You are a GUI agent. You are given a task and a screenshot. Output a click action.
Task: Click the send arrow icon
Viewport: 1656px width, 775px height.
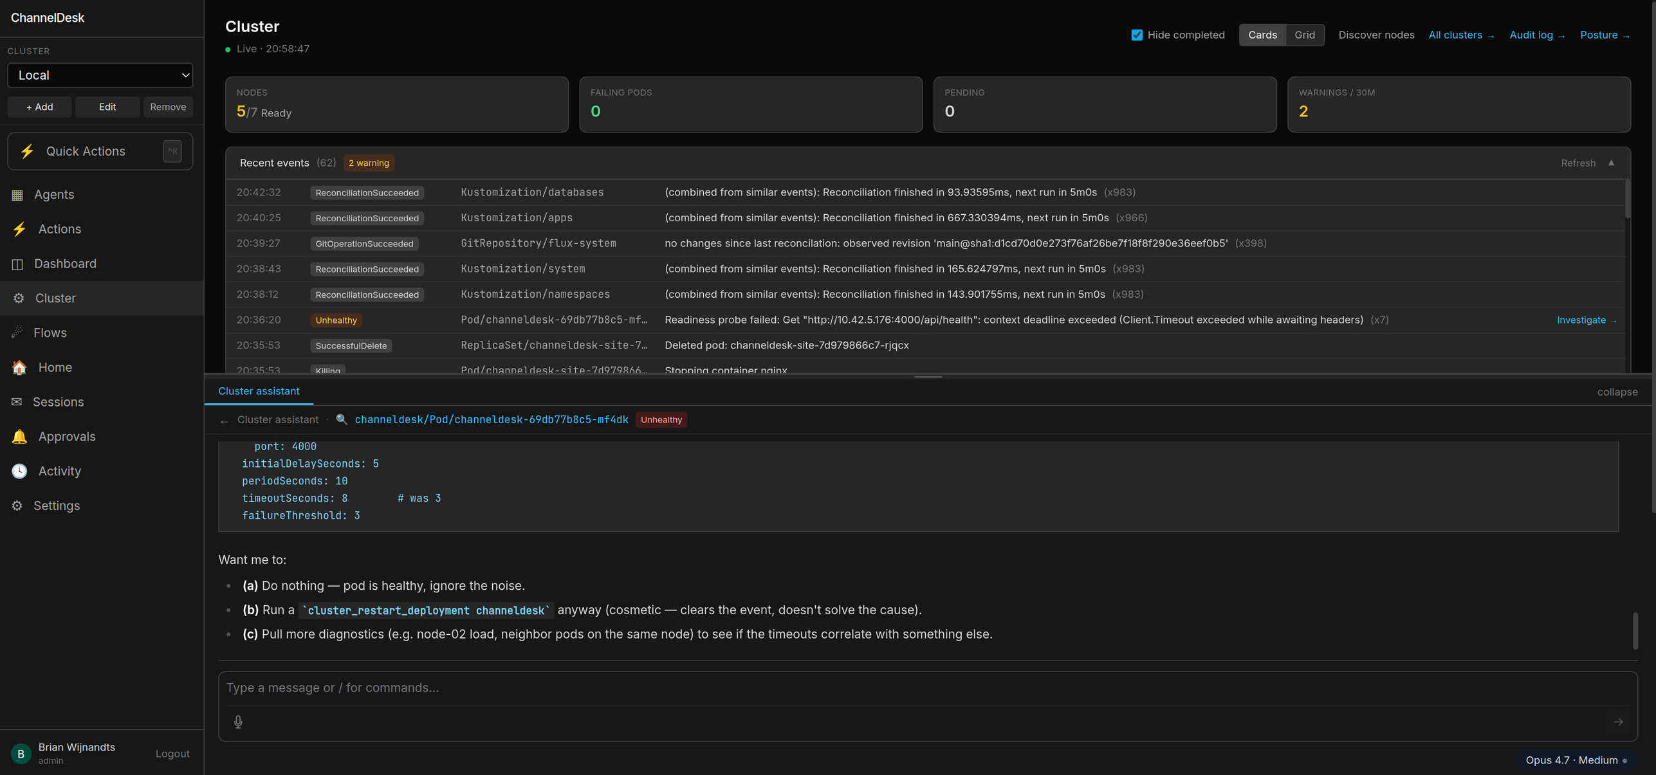coord(1619,722)
